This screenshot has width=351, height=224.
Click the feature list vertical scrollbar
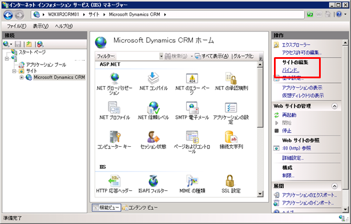260,129
